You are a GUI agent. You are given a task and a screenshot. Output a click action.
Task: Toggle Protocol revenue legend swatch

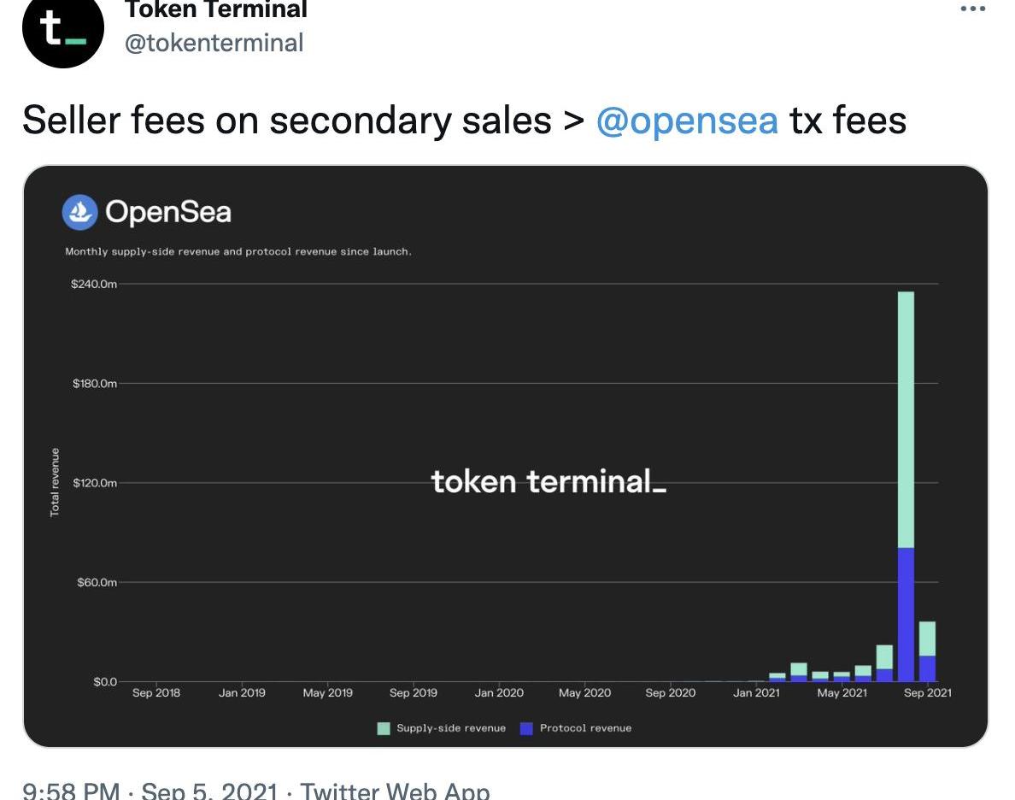[526, 728]
